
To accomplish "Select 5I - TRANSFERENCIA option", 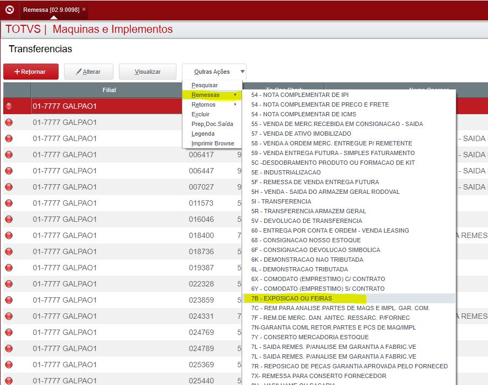I will pos(349,201).
